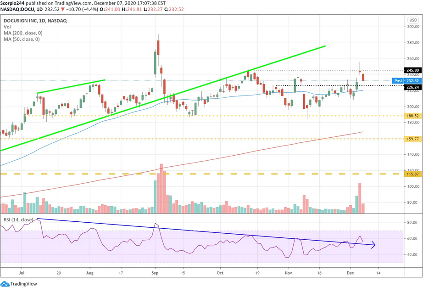Image resolution: width=423 pixels, height=287 pixels.
Task: Click the RSI 60.00 axis label
Action: click(413, 239)
